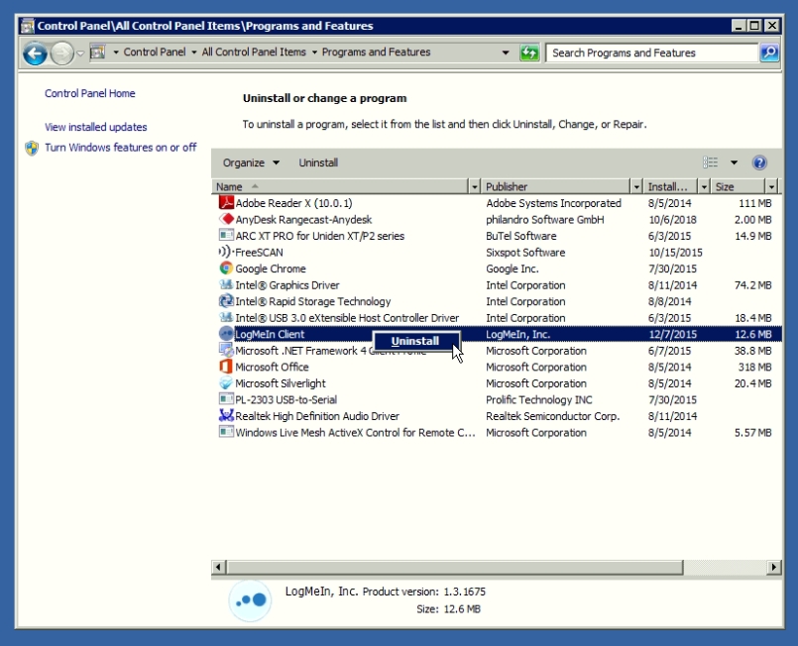Screen dimensions: 798x646
Task: Click the scrollbar left arrow
Action: click(x=218, y=567)
